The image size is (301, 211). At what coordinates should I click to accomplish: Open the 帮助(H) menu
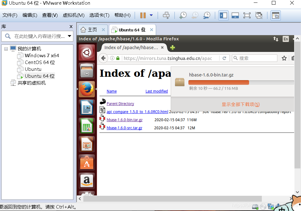(123, 15)
